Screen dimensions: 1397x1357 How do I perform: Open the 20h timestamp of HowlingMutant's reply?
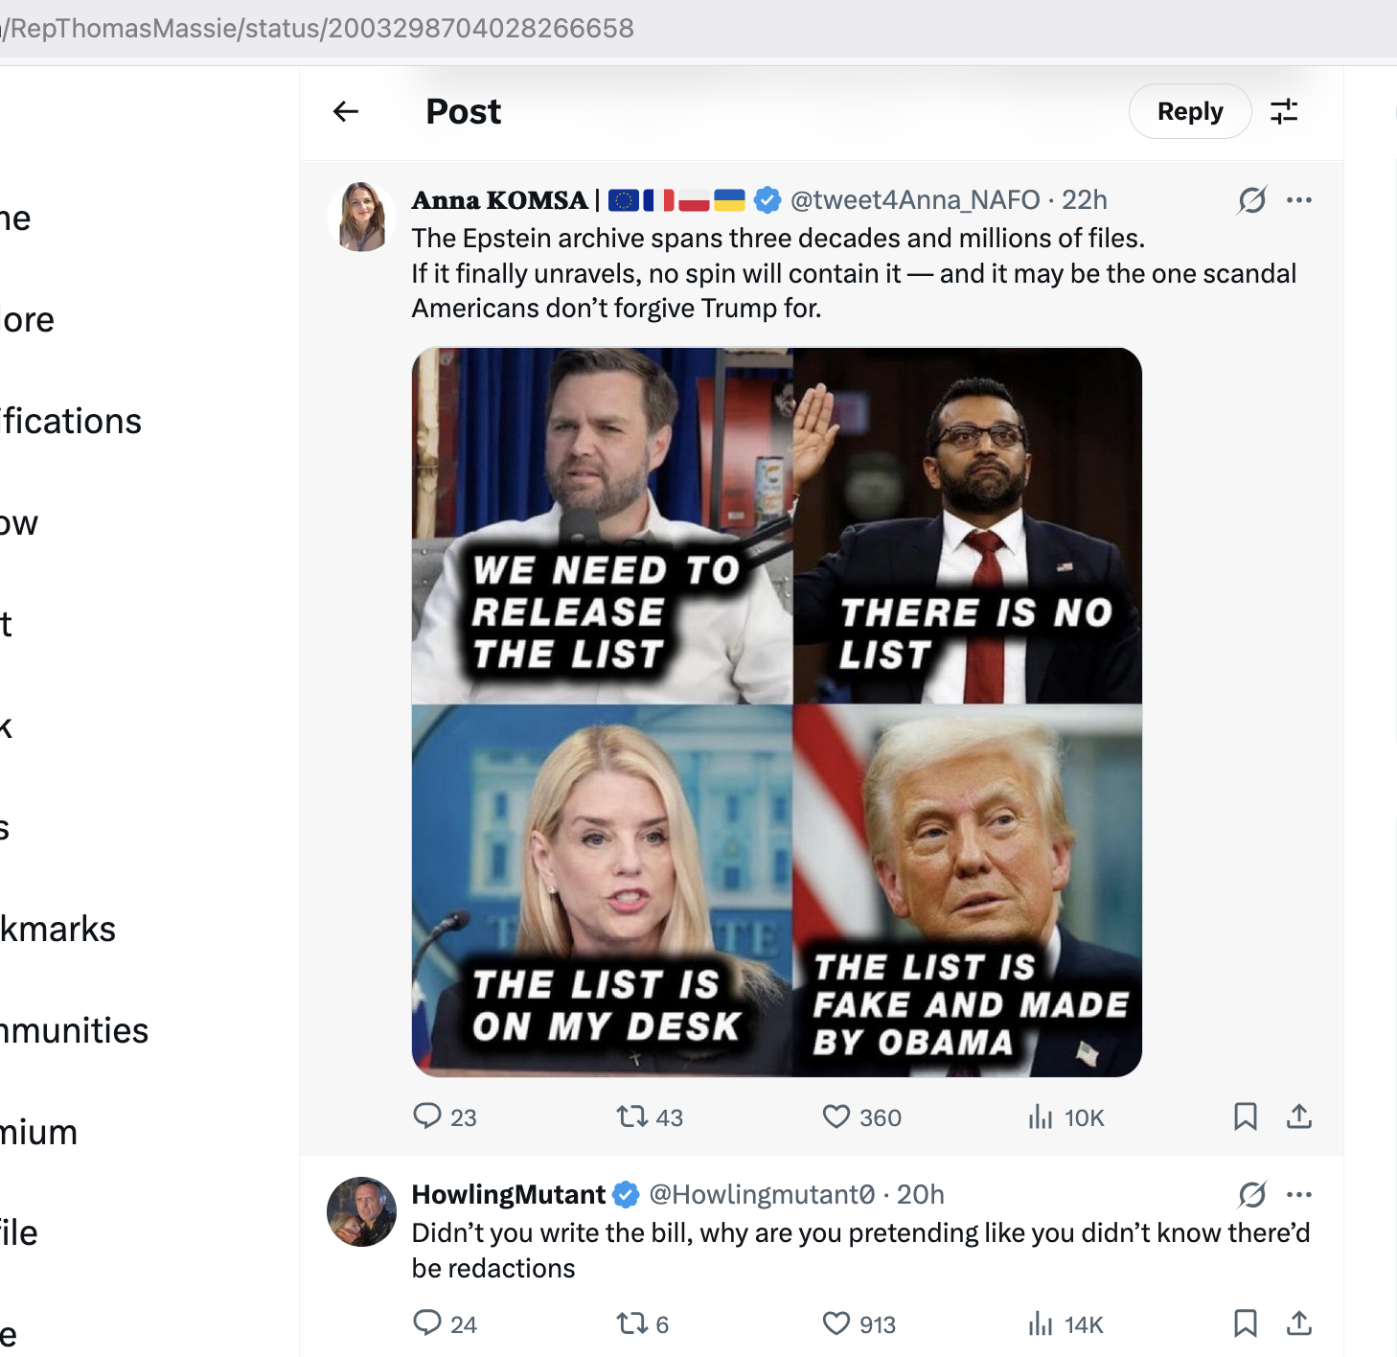click(921, 1194)
